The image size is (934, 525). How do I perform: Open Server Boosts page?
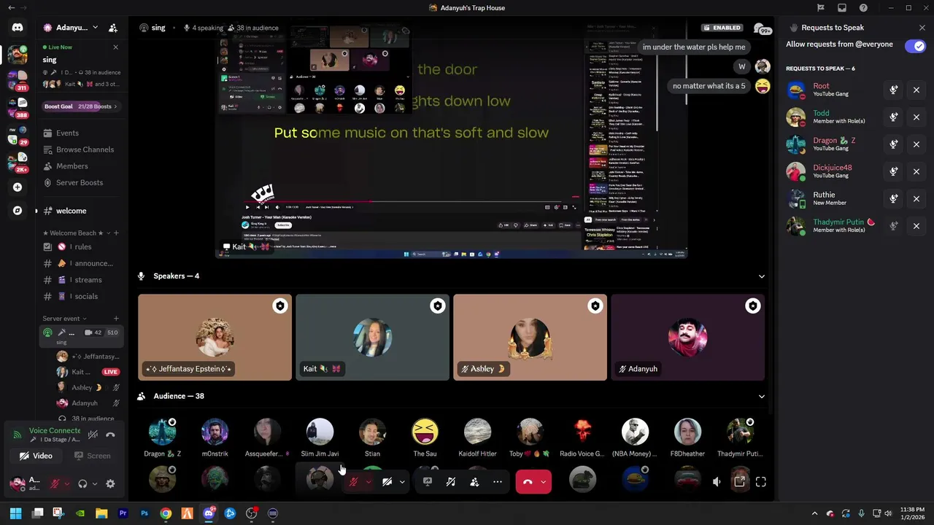point(81,183)
